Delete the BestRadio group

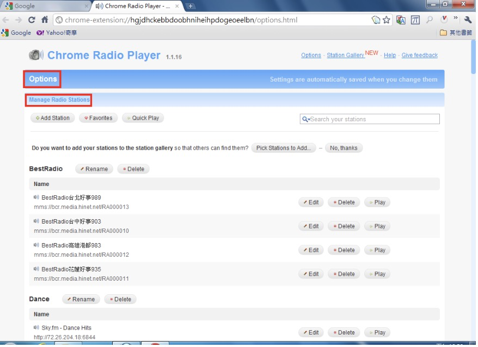point(133,169)
